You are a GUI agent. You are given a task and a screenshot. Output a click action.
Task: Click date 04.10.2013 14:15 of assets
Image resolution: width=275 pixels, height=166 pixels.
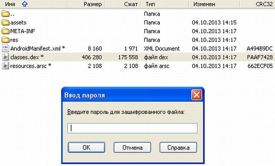tap(214, 22)
